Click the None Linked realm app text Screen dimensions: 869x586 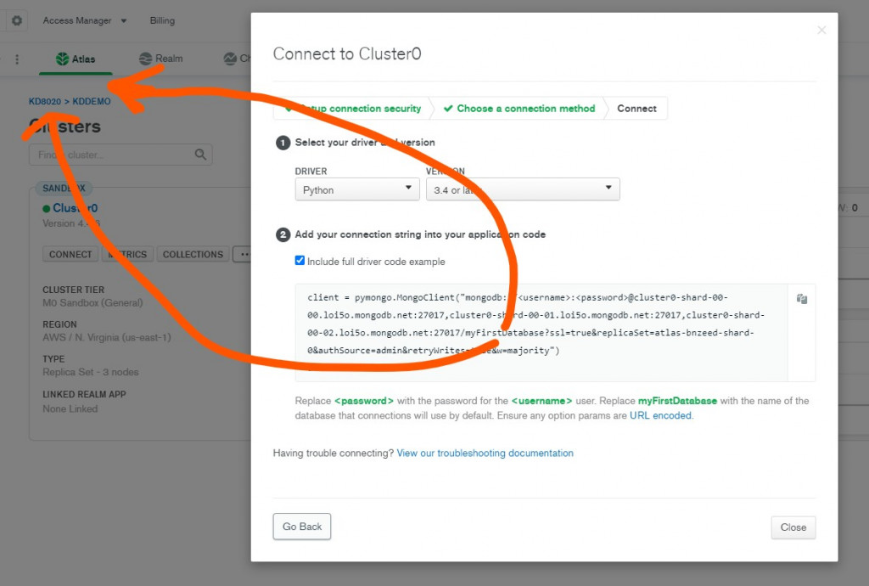click(x=70, y=409)
